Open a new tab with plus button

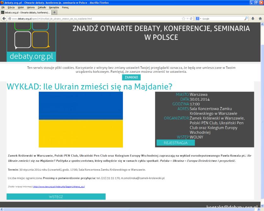coord(55,12)
